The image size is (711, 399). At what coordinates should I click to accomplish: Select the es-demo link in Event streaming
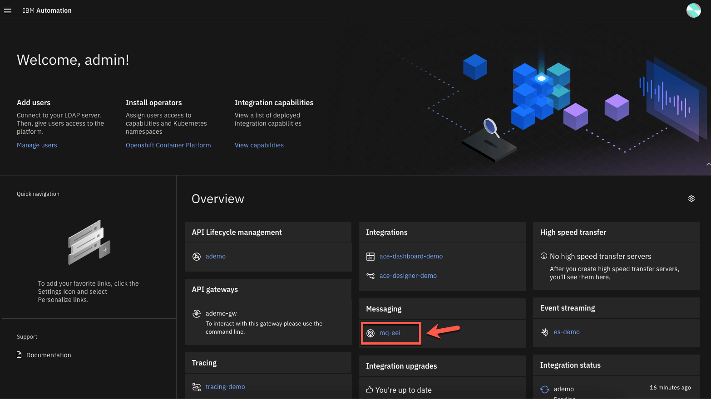tap(567, 332)
